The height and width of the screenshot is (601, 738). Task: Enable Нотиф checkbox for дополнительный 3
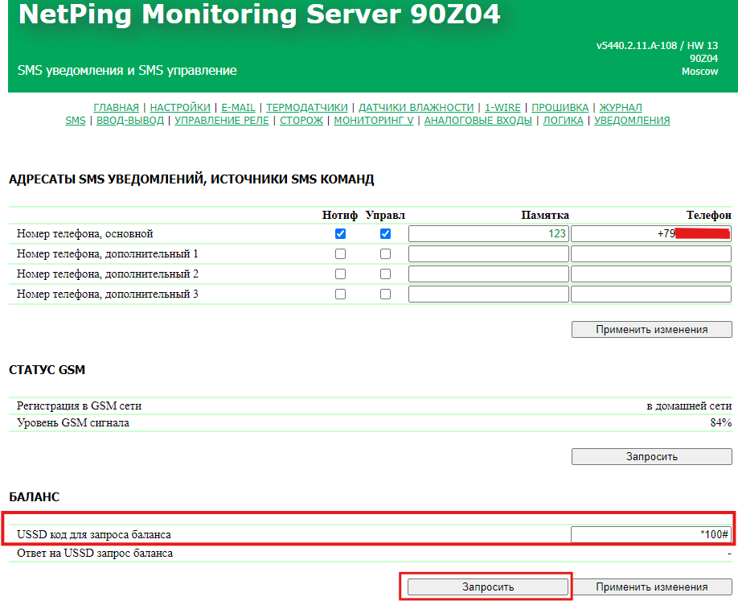(x=340, y=294)
